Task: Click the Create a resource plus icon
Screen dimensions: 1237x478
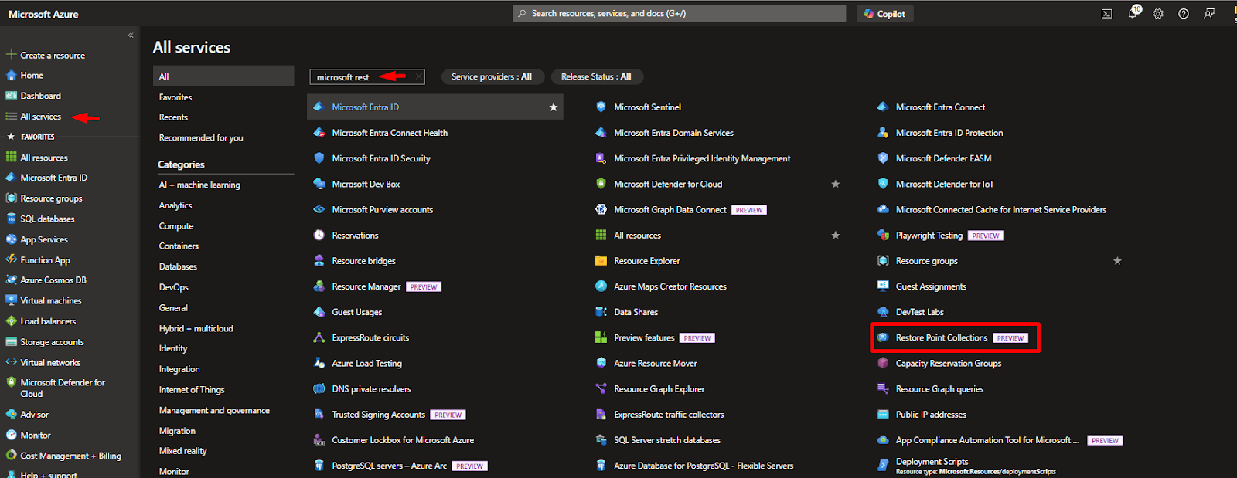Action: (11, 55)
